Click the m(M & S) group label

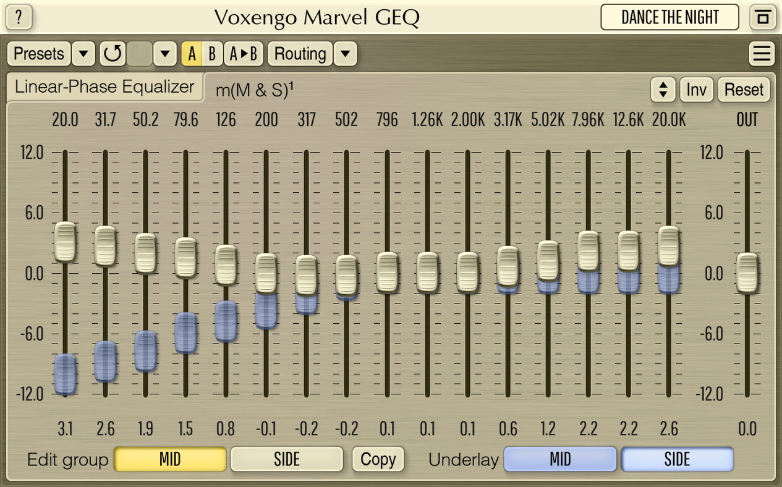pos(255,90)
